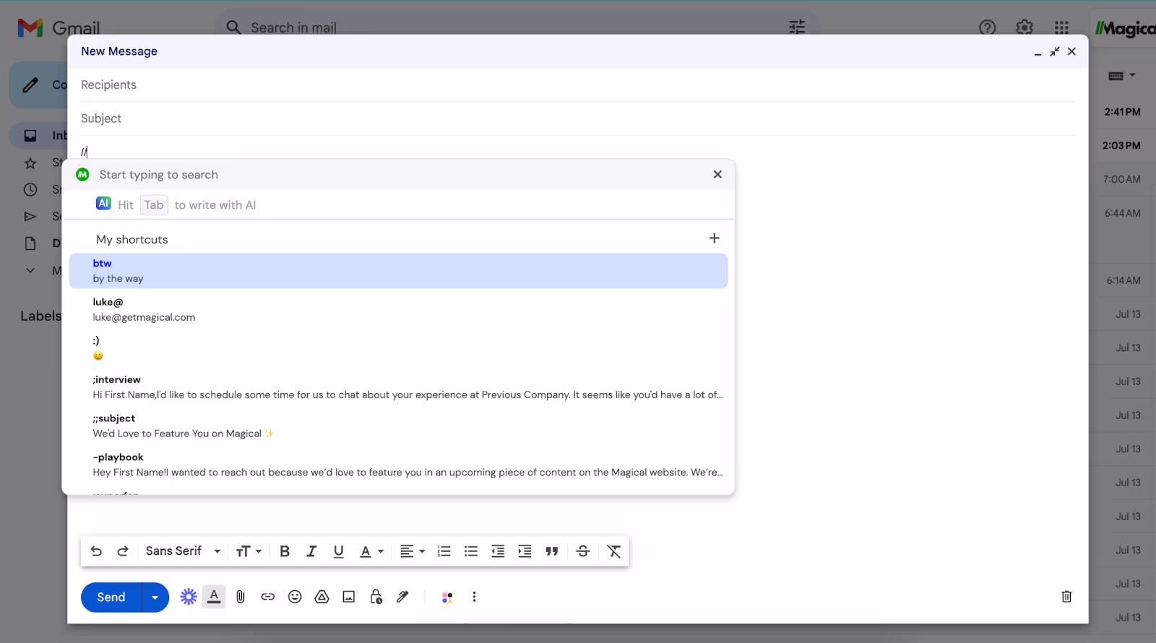Image resolution: width=1156 pixels, height=643 pixels.
Task: Select the -playbook shortcut
Action: [398, 465]
